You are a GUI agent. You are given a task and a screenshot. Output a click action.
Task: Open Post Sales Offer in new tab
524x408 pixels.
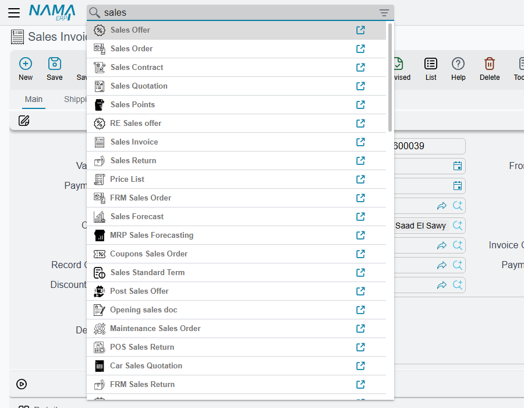(360, 291)
